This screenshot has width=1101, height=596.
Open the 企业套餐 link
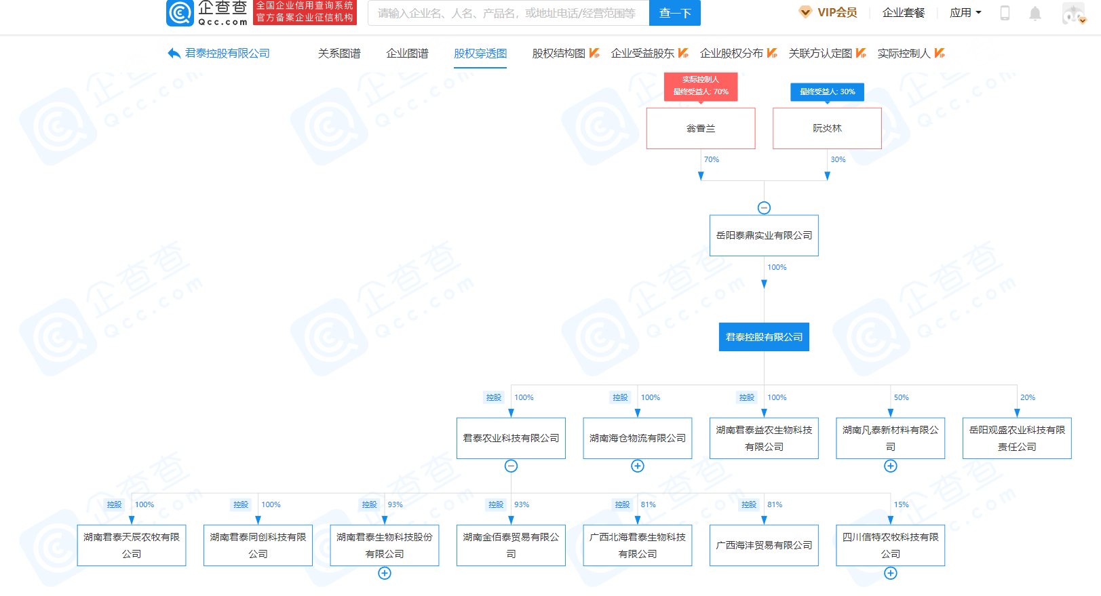[904, 12]
